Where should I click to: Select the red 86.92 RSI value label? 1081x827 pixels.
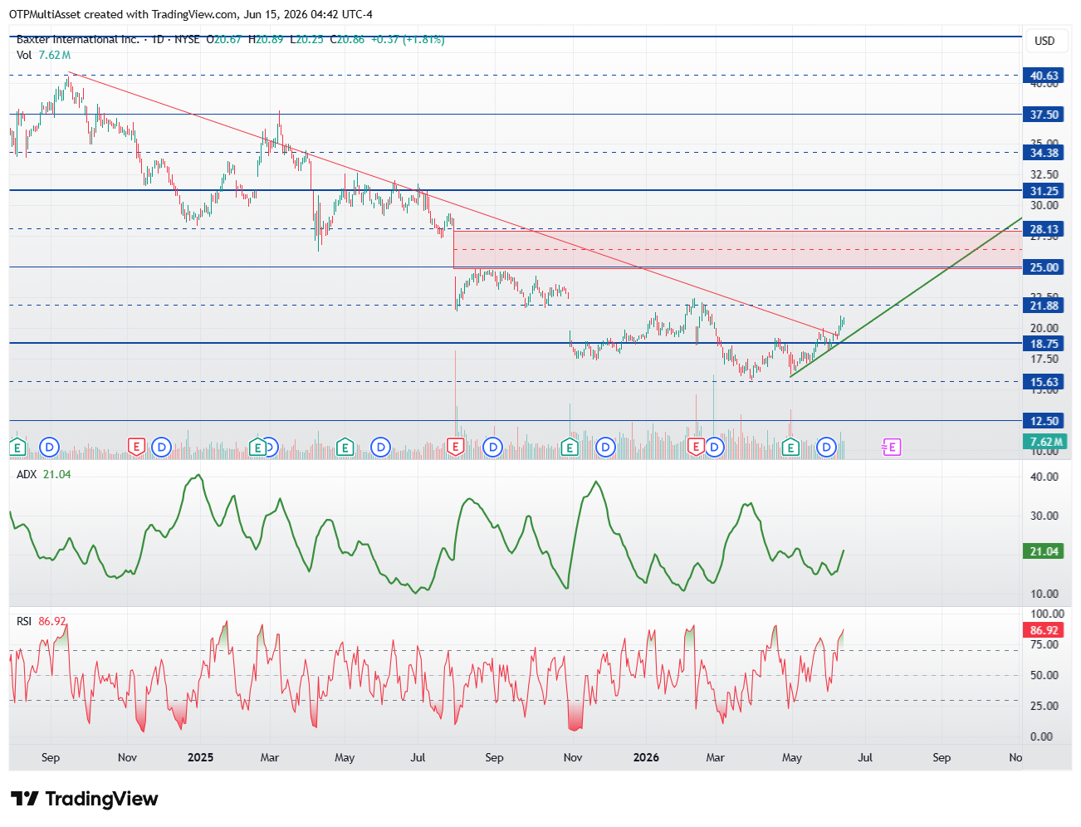click(1044, 630)
